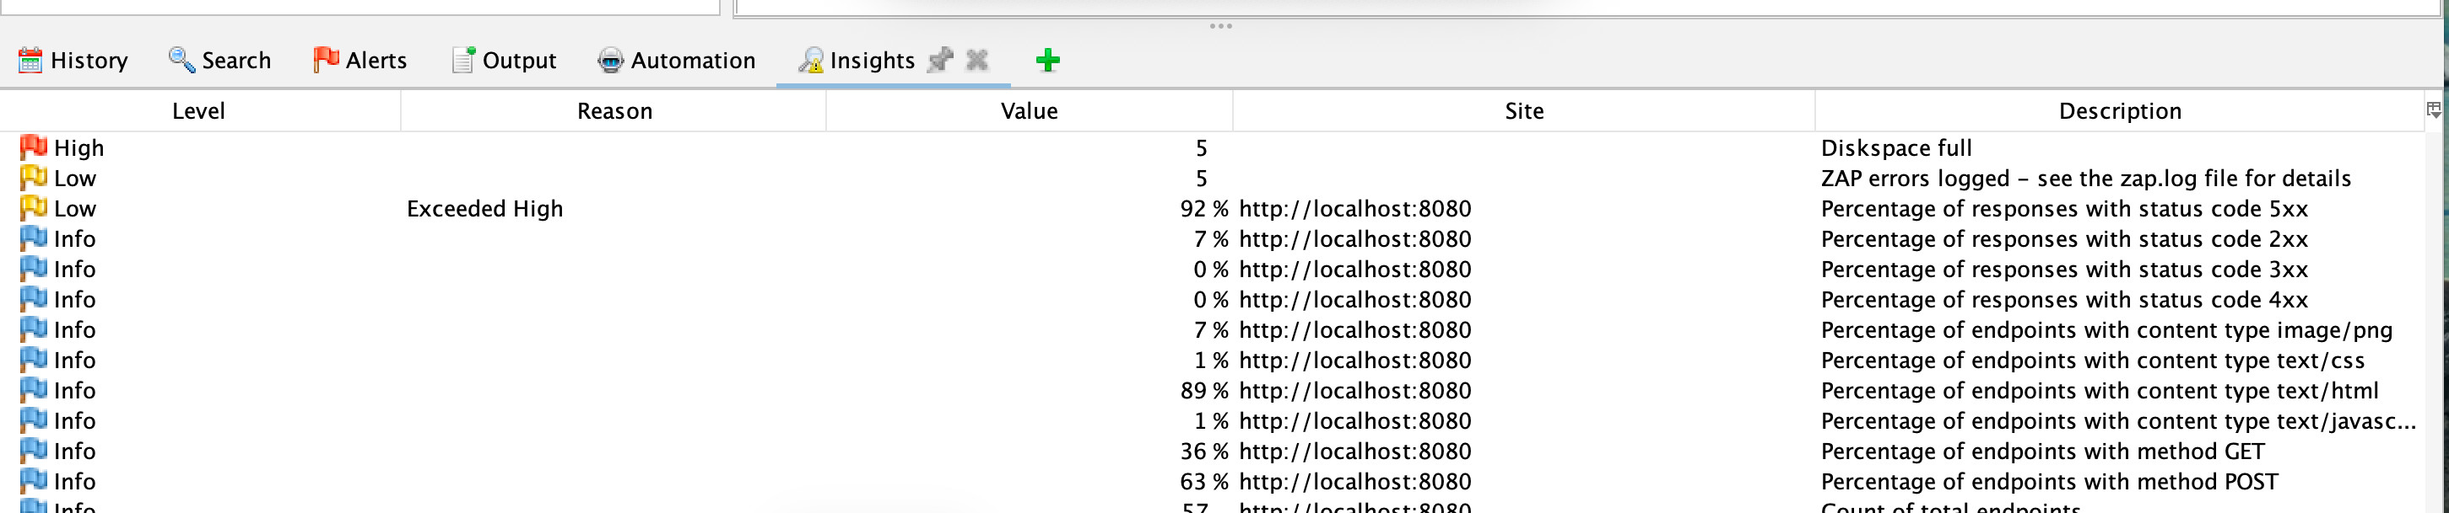Click the Output document icon
The image size is (2449, 513).
tap(463, 59)
